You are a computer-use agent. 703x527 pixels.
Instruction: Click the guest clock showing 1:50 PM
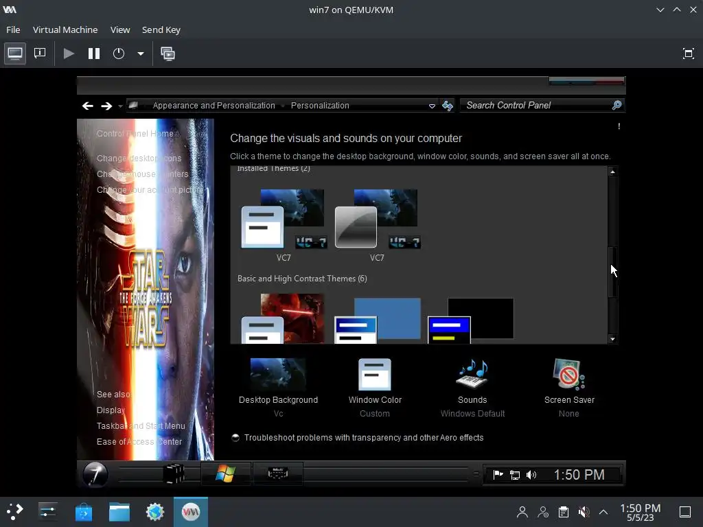click(x=579, y=475)
